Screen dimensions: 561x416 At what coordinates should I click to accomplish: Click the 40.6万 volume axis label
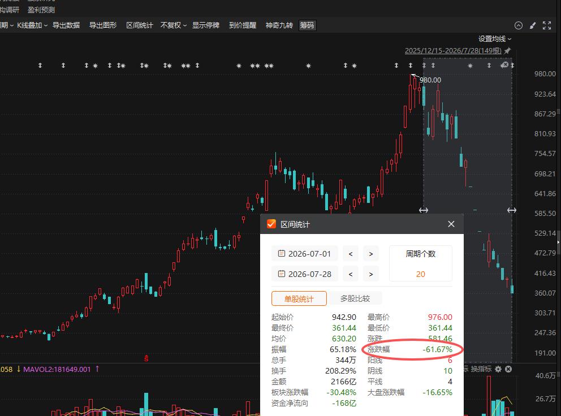[x=546, y=375]
